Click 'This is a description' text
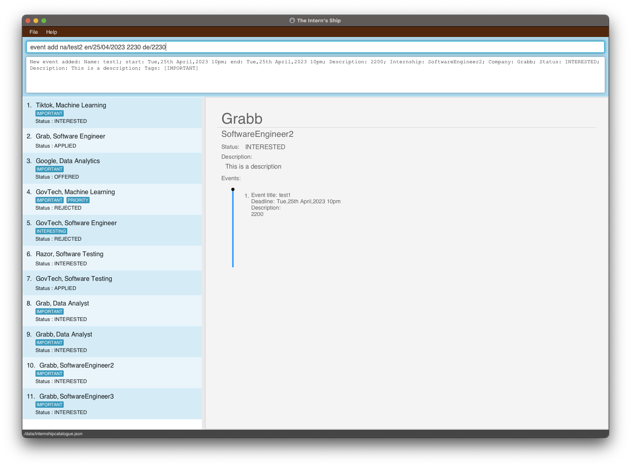The image size is (631, 467). point(253,167)
